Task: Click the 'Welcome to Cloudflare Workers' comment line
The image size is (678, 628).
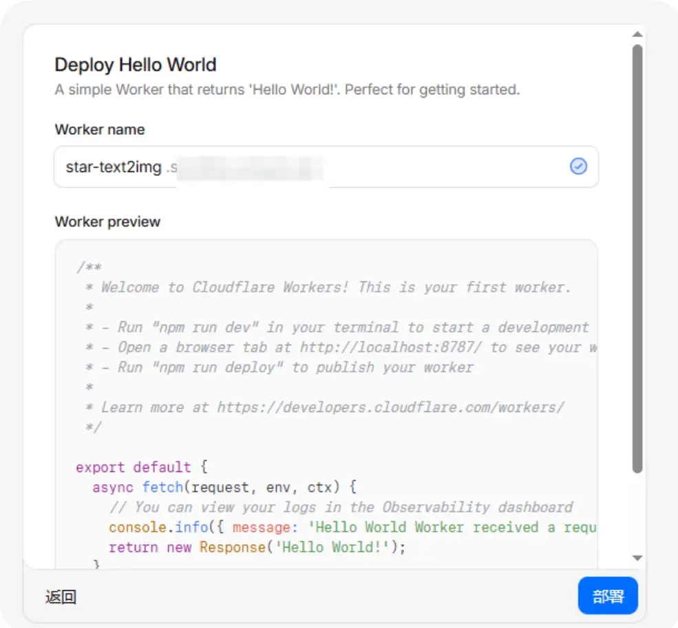Action: tap(328, 288)
